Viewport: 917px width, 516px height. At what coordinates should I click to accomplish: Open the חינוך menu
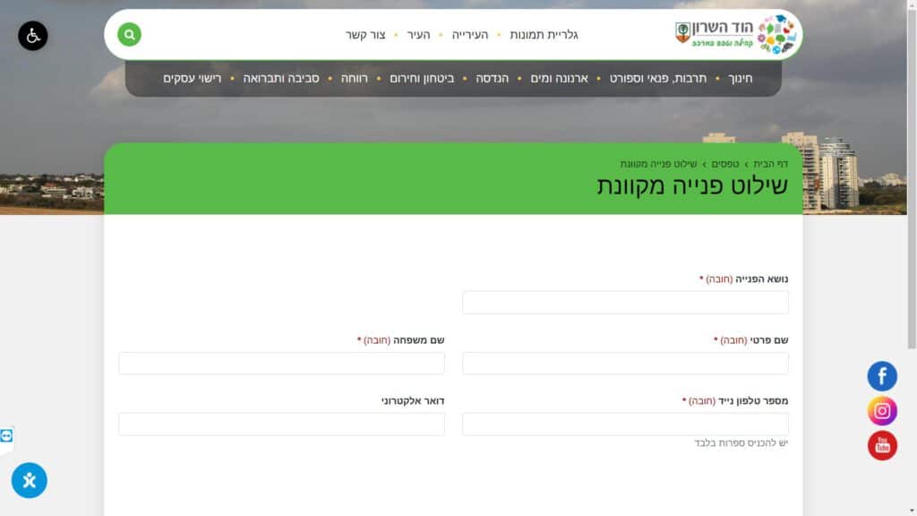point(740,79)
